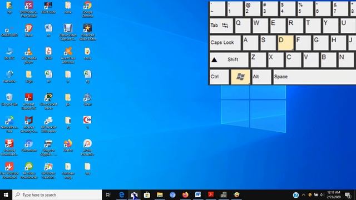
Task: Select the Cisco Packet Tracer desktop icon
Action: click(48, 101)
